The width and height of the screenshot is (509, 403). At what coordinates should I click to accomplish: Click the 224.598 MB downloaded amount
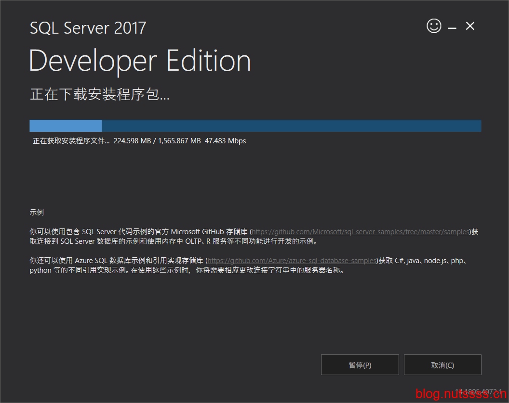tap(132, 141)
